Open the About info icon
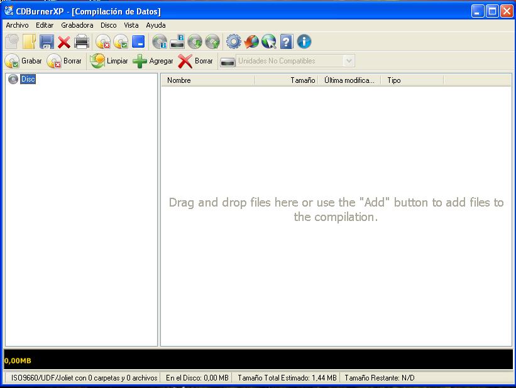 pyautogui.click(x=304, y=42)
